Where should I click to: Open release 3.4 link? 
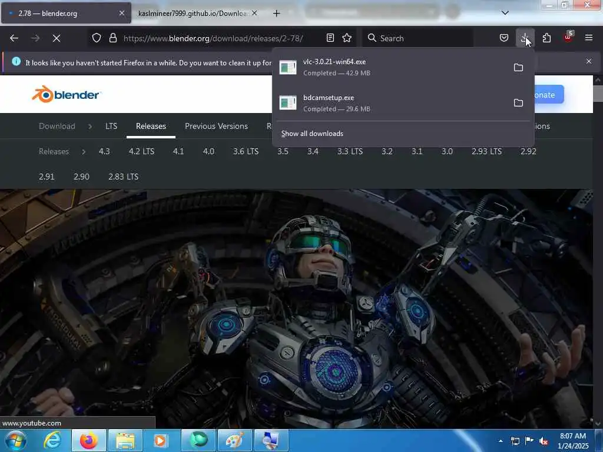[313, 151]
